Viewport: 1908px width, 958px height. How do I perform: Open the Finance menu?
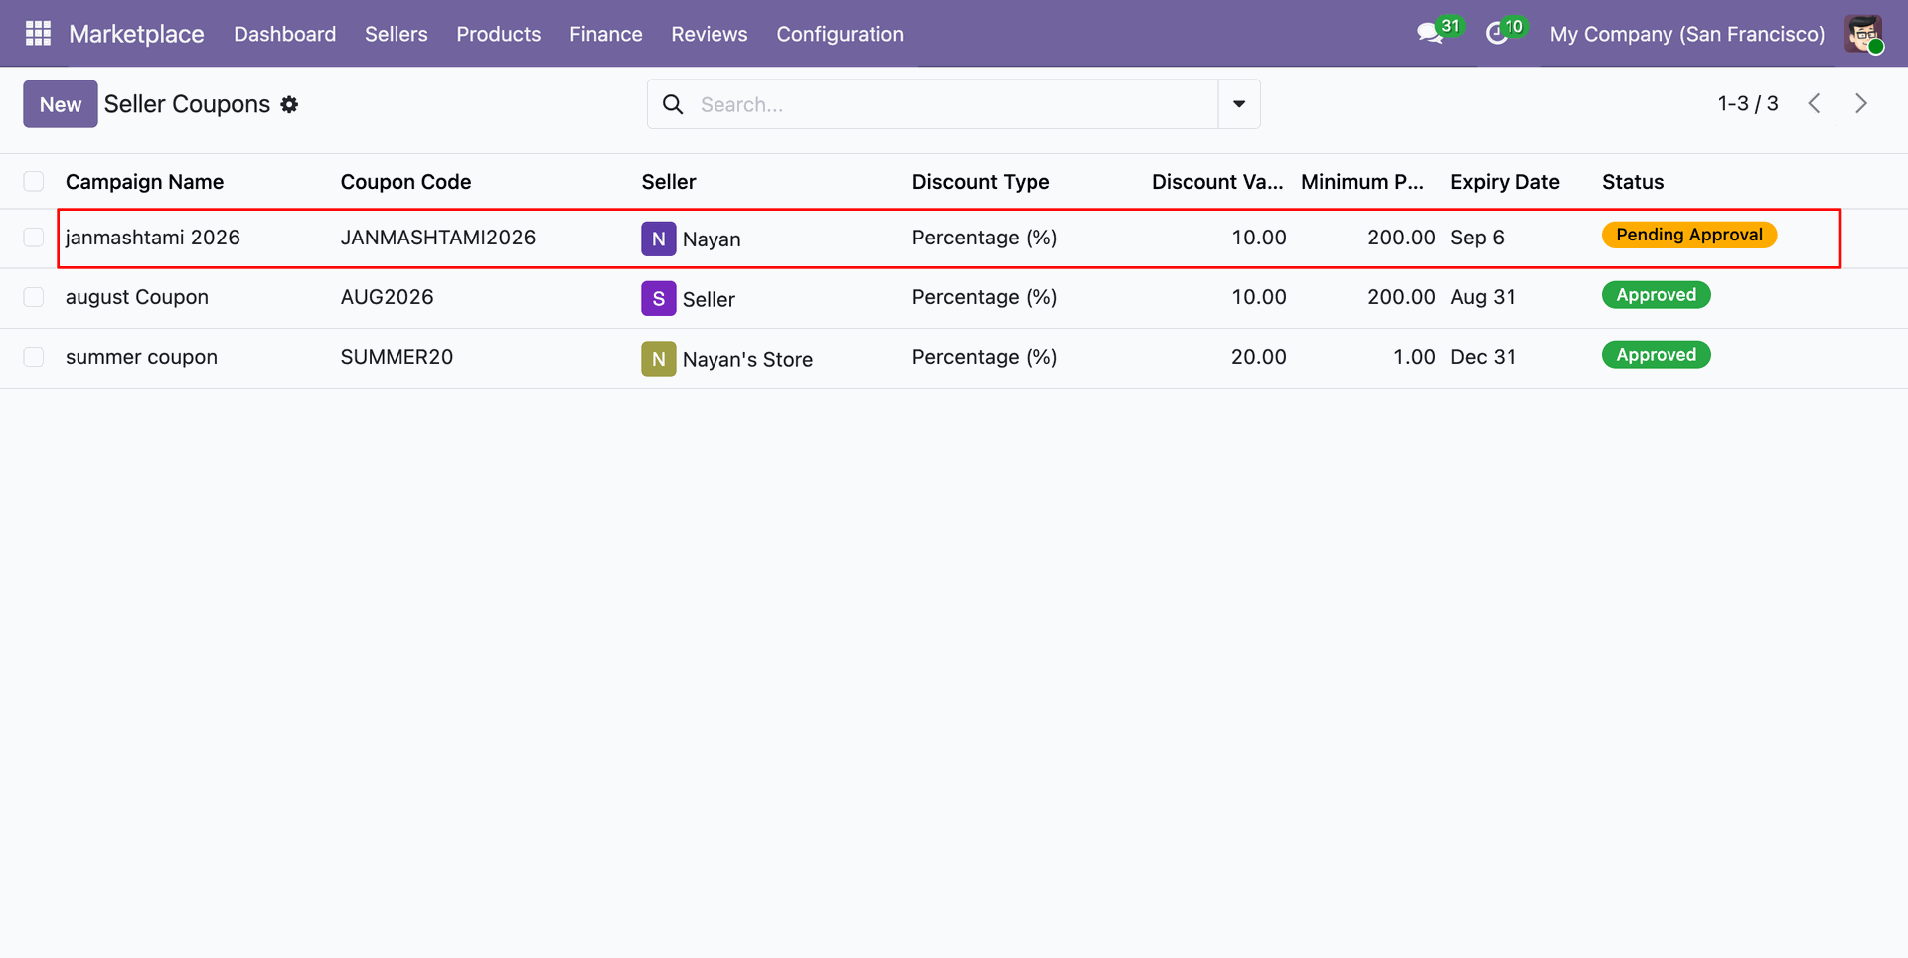(605, 34)
